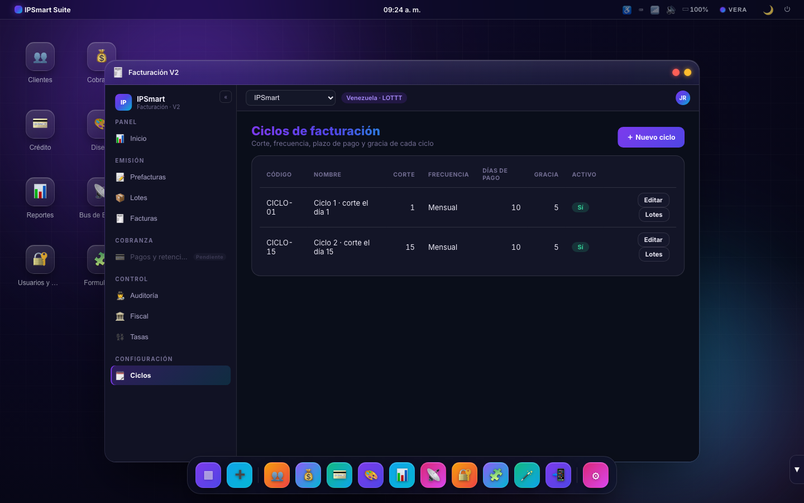
Task: Click the plus icon in the dock
Action: click(240, 476)
